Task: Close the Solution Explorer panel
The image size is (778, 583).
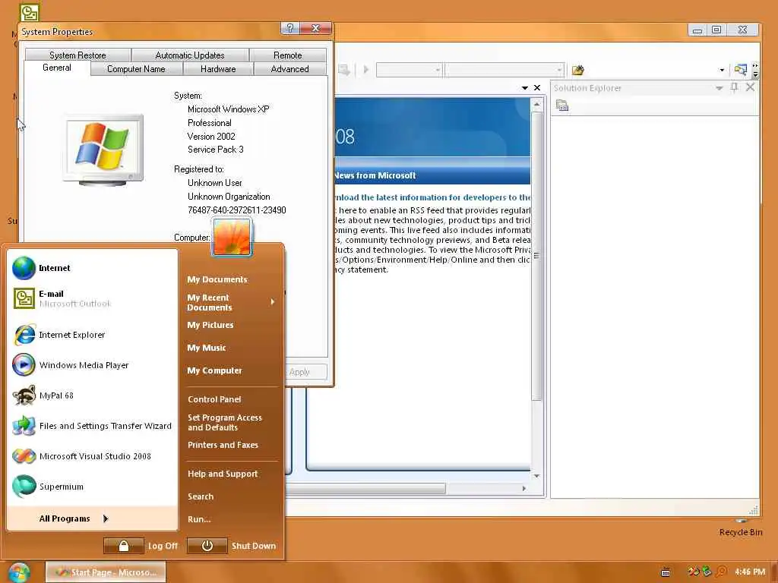Action: coord(750,87)
